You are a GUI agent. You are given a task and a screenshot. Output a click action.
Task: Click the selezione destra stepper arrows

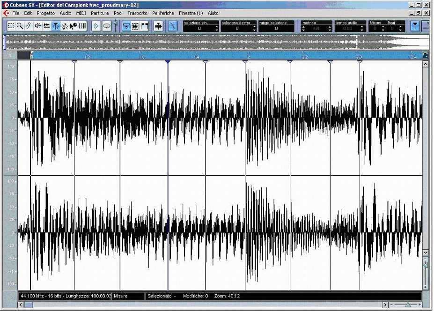pos(254,29)
